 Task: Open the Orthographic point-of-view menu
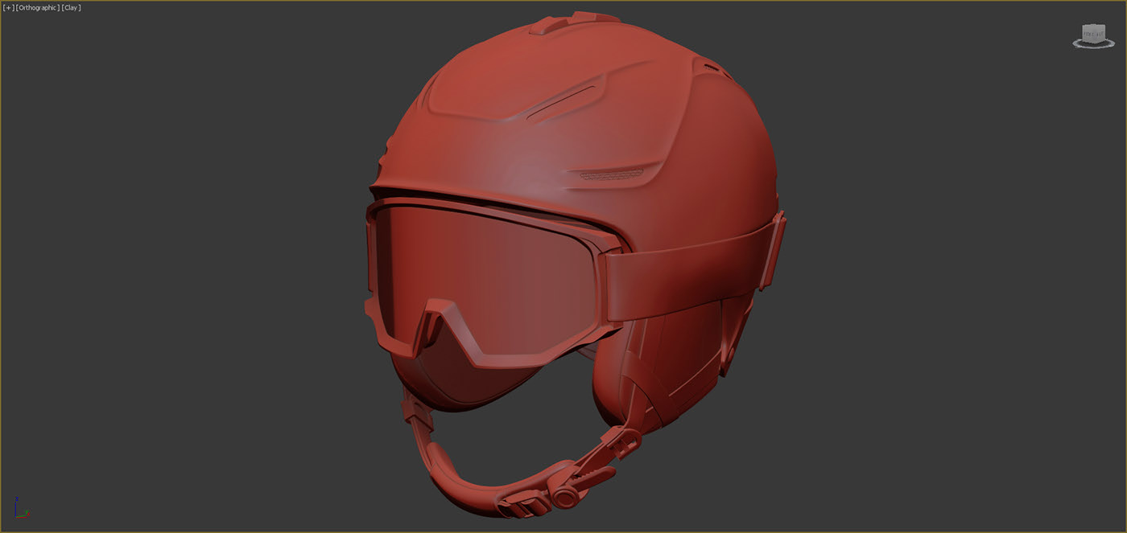38,7
